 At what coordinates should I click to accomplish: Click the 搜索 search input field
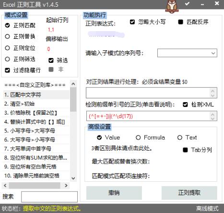tap(49, 197)
